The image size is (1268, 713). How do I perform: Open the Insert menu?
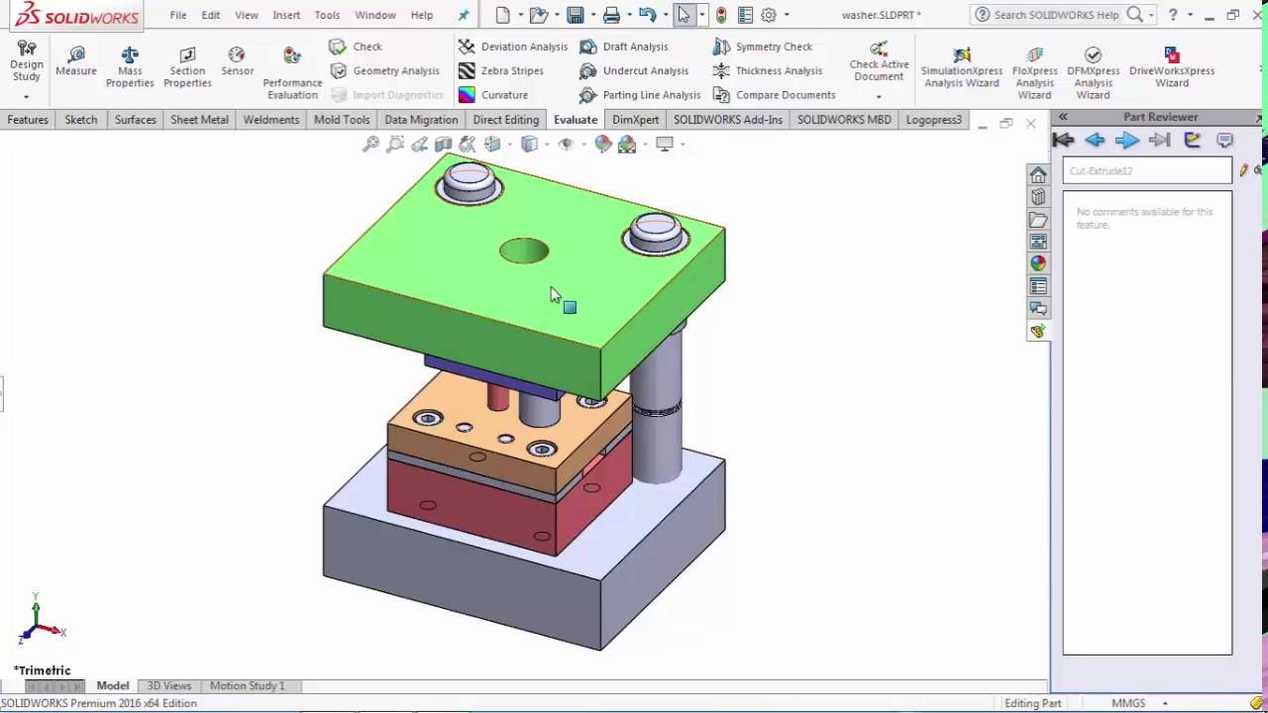tap(286, 15)
